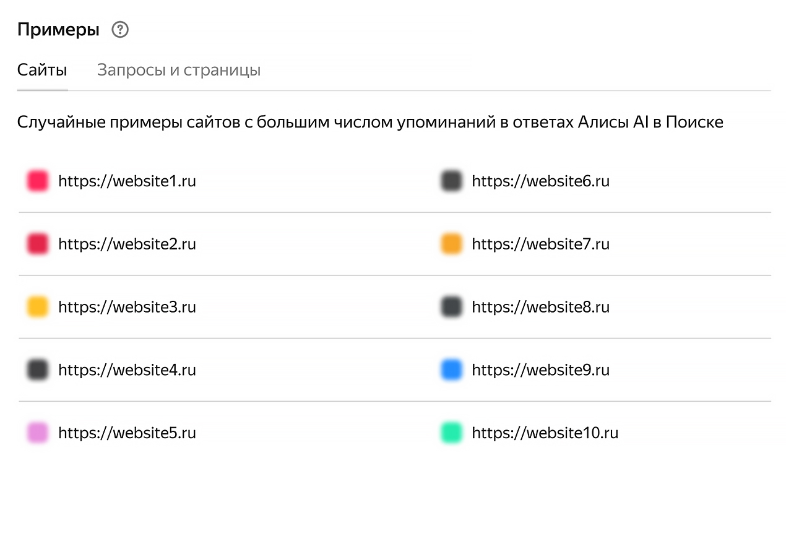The image size is (786, 557).
Task: Click the blue favicon beside website9.ru
Action: 451,370
